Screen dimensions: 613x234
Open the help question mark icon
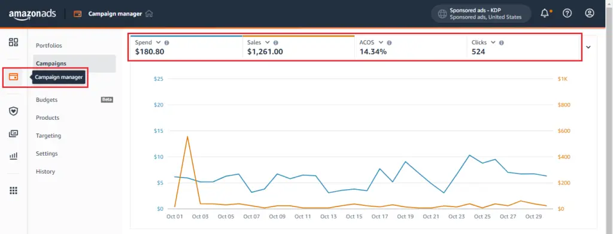coord(567,13)
